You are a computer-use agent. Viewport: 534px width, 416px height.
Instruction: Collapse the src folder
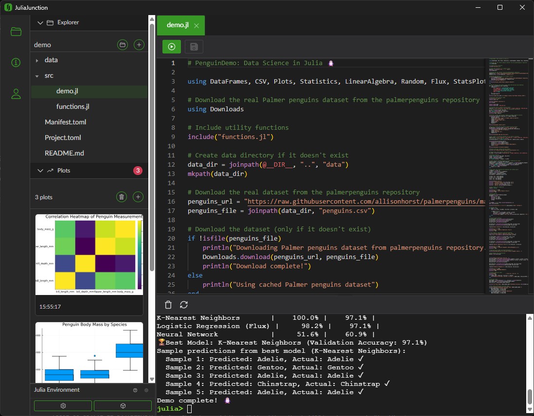37,76
